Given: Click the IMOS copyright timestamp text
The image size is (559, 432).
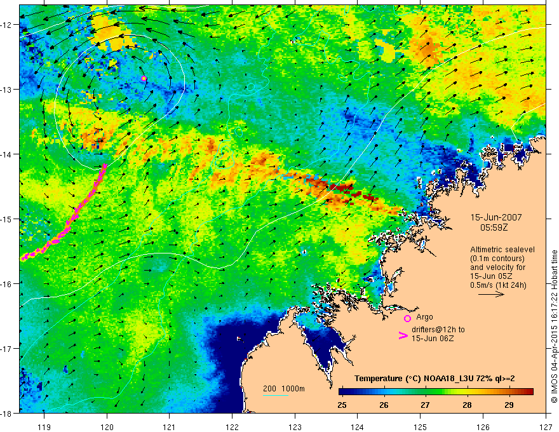Looking at the screenshot, I should (x=554, y=327).
